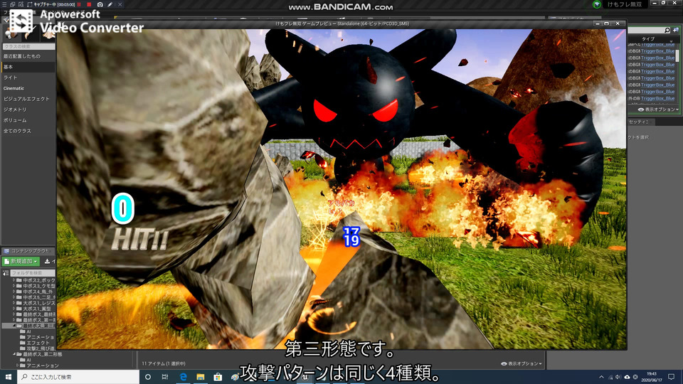This screenshot has height=384, width=683.
Task: Expand the 中ボス2_ボック folder
Action: [14, 280]
